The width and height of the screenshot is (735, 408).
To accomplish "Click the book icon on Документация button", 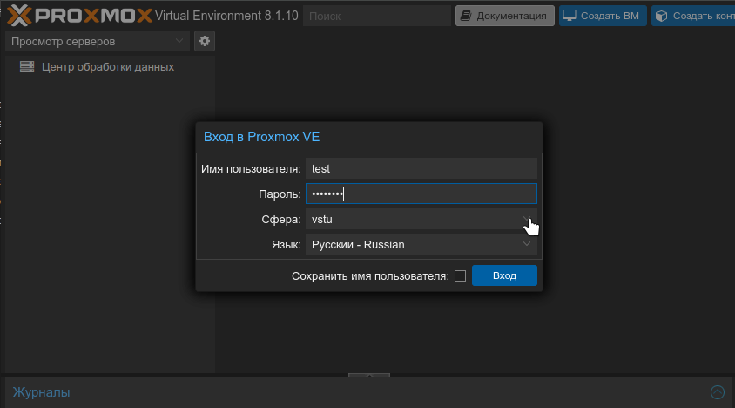I will (x=465, y=16).
